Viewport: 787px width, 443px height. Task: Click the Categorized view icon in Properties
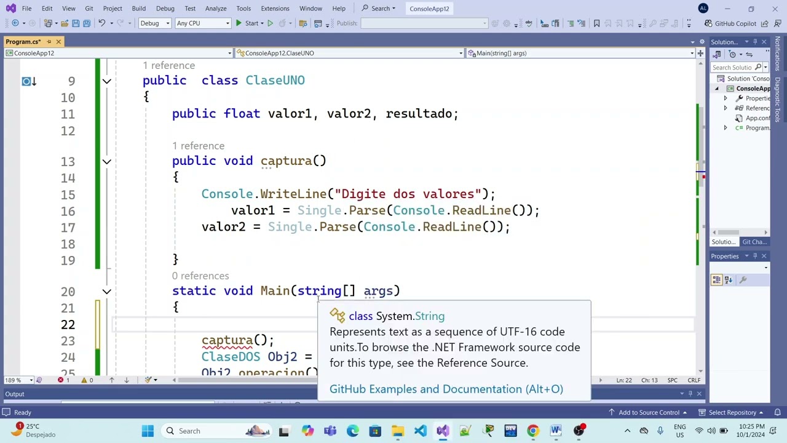pyautogui.click(x=717, y=280)
